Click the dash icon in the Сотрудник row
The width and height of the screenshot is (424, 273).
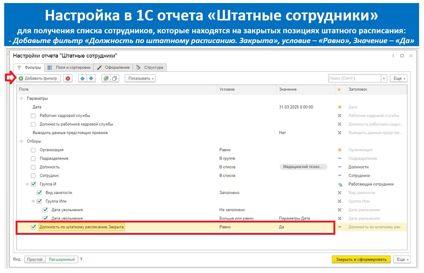[340, 175]
